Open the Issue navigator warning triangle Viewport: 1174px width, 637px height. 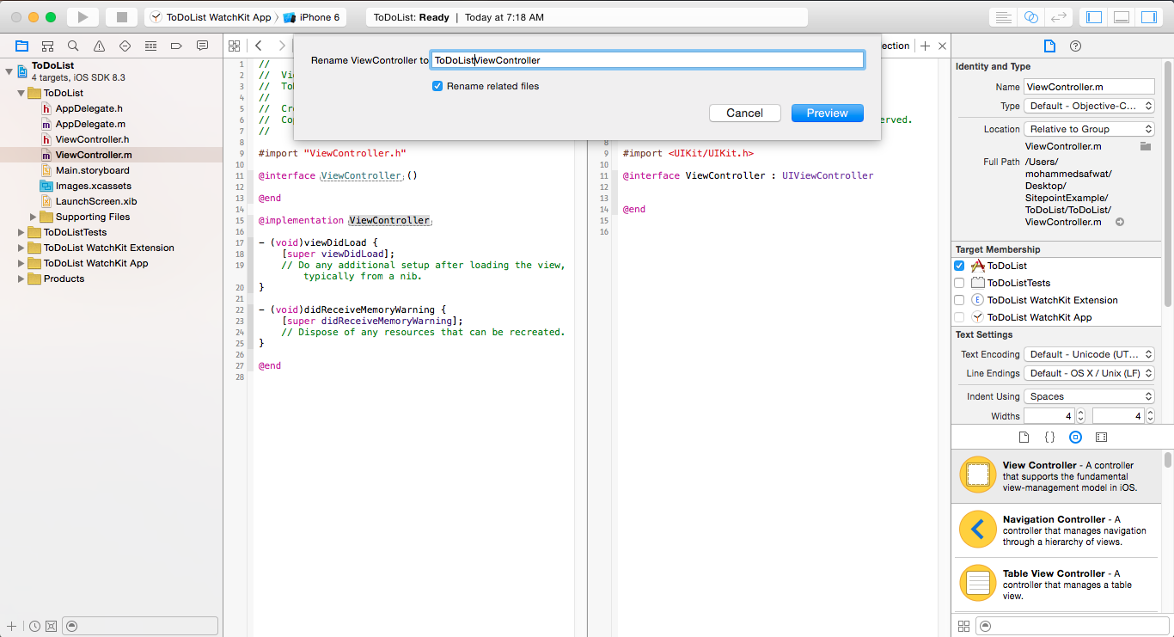pos(99,46)
